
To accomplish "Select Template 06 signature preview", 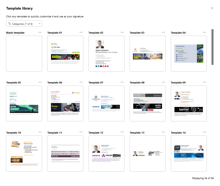I will click(x=65, y=103).
